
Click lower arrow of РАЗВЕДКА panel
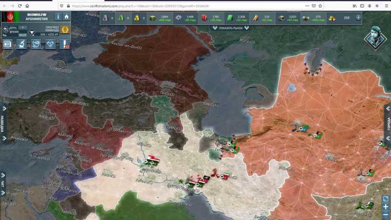coord(3,138)
